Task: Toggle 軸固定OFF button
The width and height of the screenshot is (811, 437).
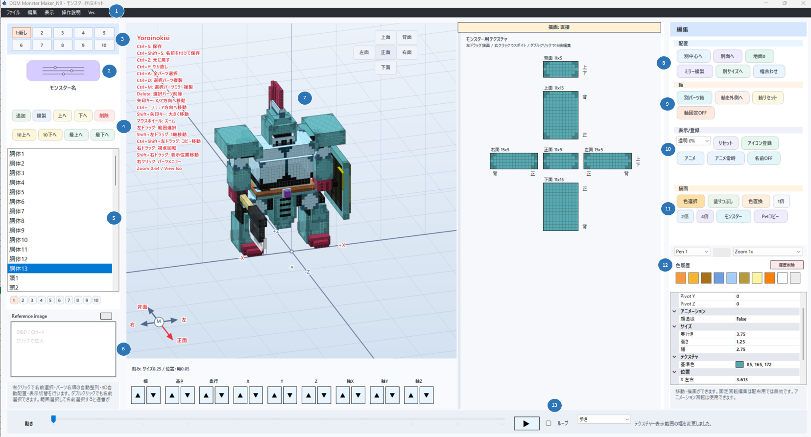Action: [x=695, y=113]
